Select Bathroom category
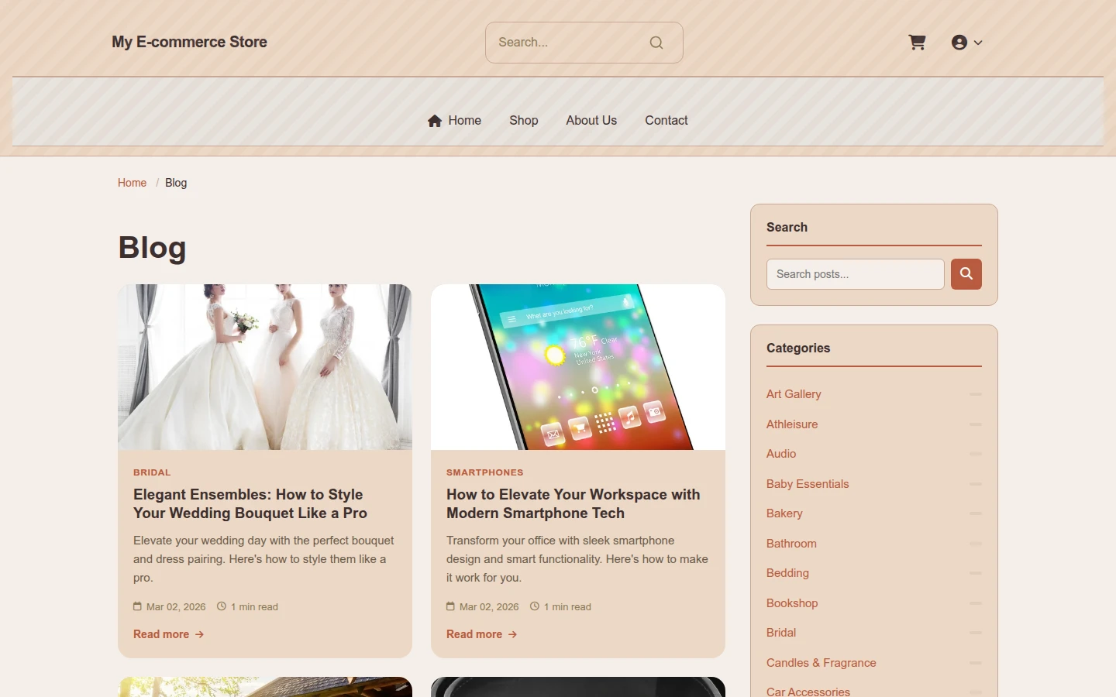 791,544
